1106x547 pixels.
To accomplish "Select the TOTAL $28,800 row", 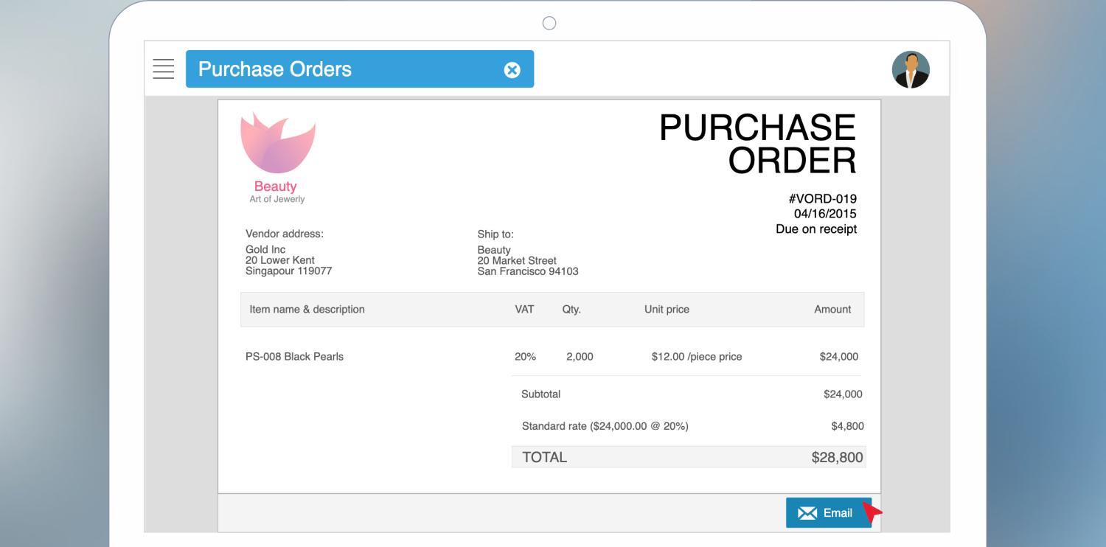I will [689, 457].
